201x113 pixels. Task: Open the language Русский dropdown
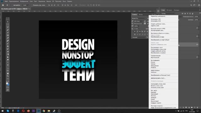139,37
